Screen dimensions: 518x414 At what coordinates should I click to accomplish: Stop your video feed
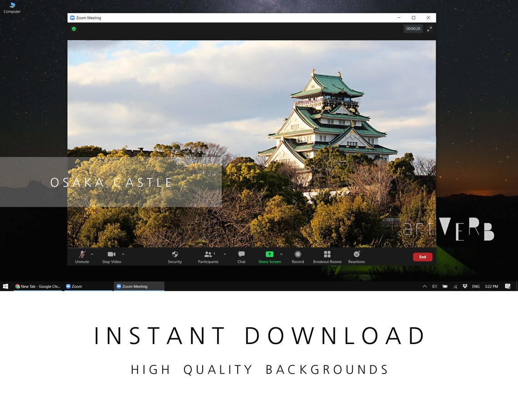point(111,257)
